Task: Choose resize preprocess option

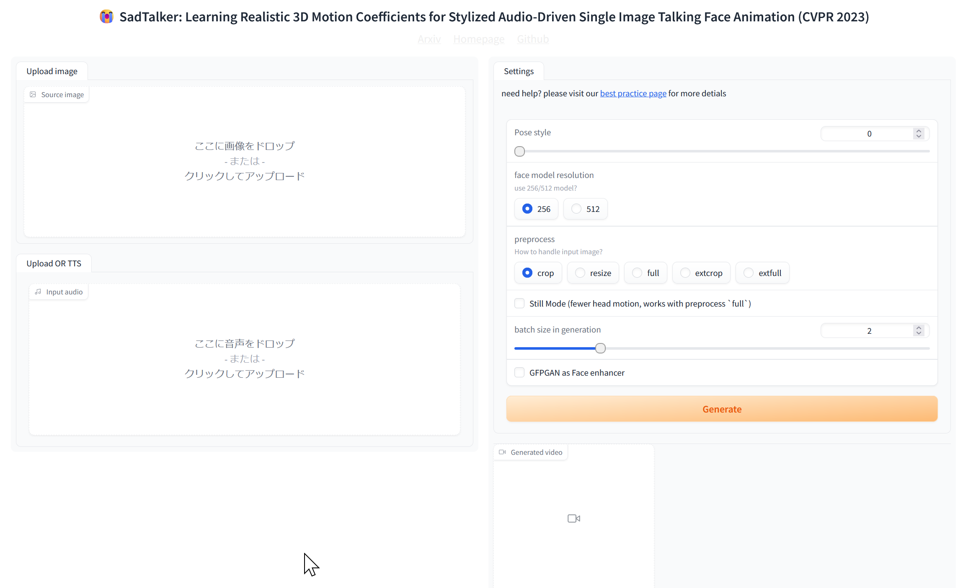Action: (x=593, y=273)
